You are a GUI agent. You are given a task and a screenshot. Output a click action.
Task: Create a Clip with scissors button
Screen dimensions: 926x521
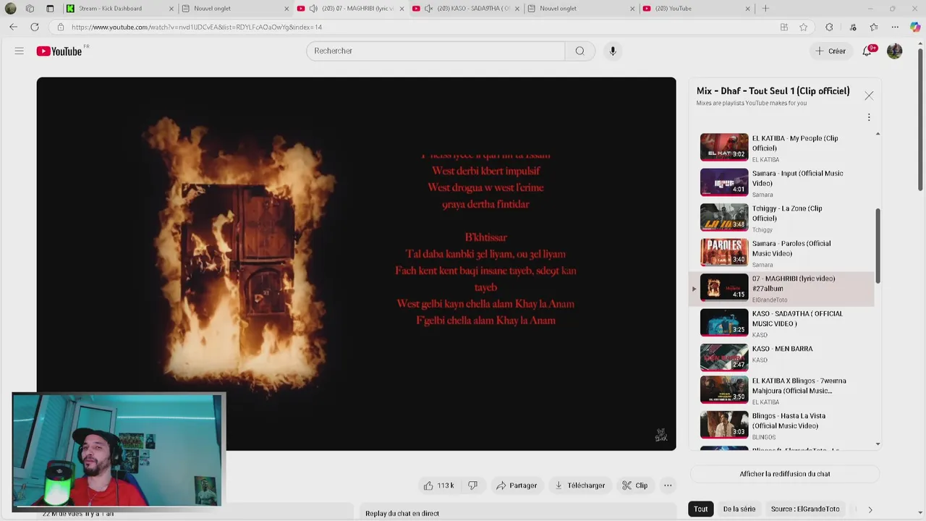[x=635, y=486]
